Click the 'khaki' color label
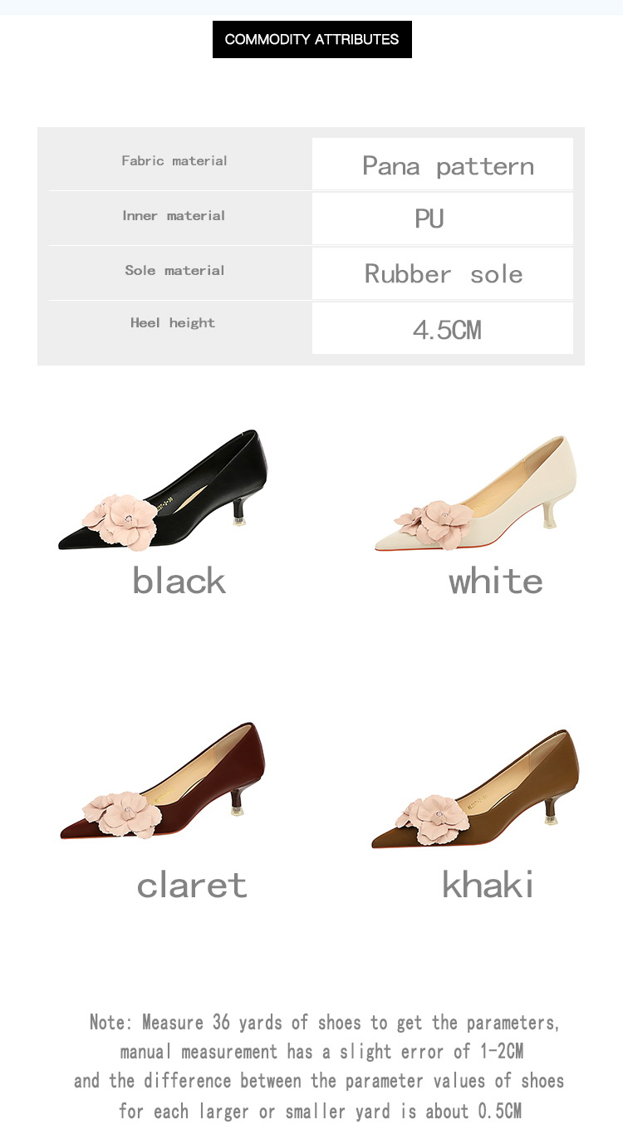This screenshot has width=623, height=1139. (x=488, y=884)
